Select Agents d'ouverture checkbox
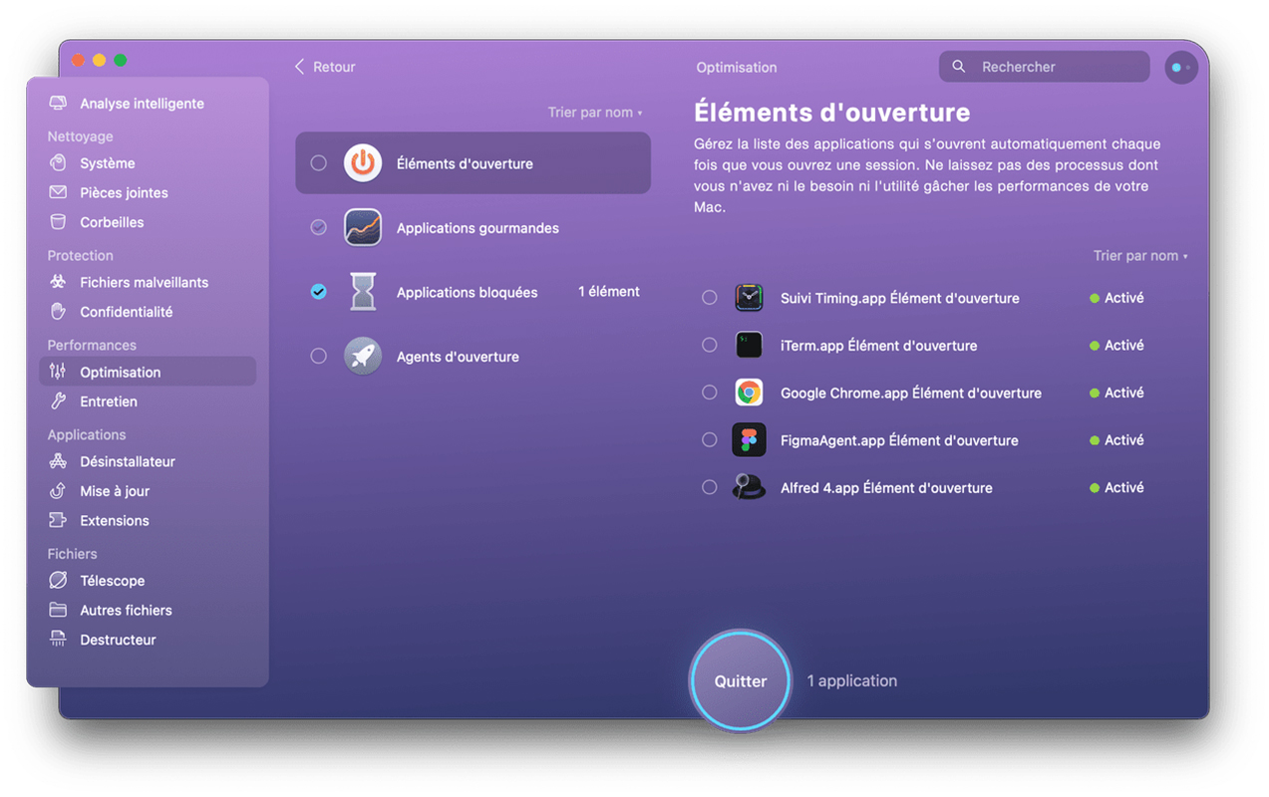Viewport: 1269px width, 797px height. pos(318,356)
